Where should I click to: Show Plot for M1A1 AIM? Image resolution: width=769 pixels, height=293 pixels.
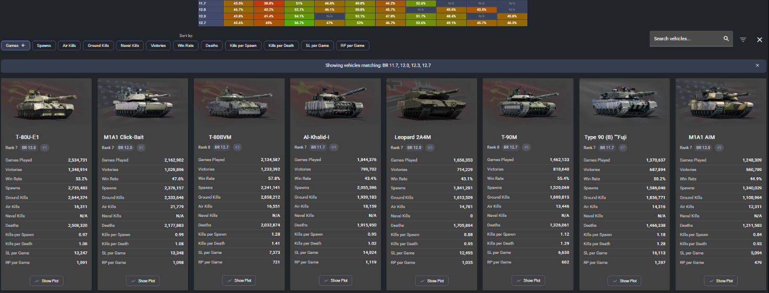(x=721, y=280)
